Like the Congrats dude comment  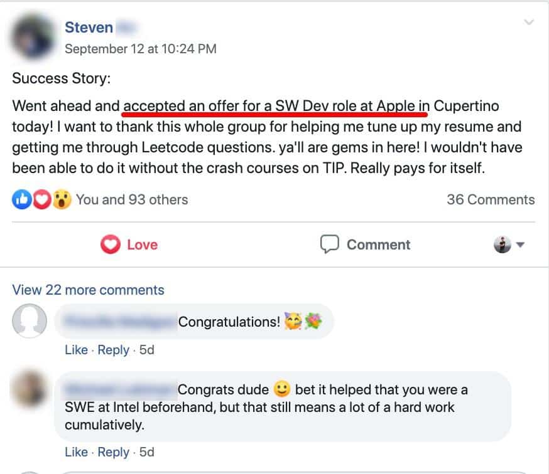pos(77,452)
